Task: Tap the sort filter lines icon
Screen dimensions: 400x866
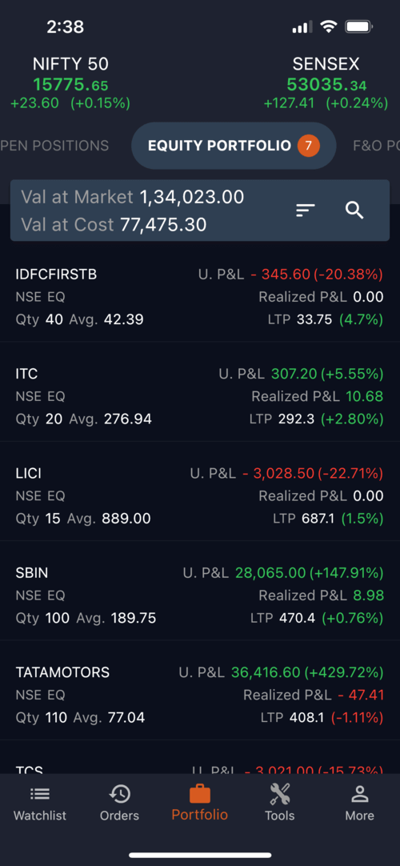Action: tap(305, 210)
